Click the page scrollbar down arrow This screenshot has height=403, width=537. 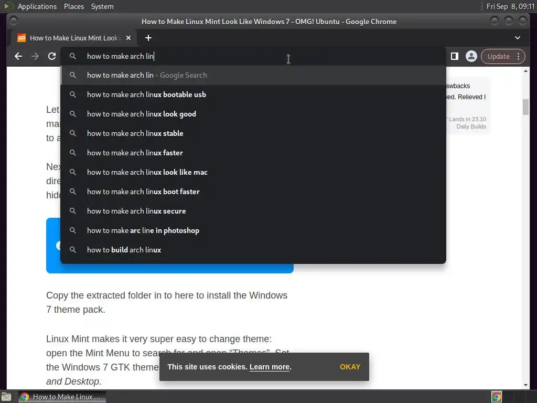click(x=525, y=385)
